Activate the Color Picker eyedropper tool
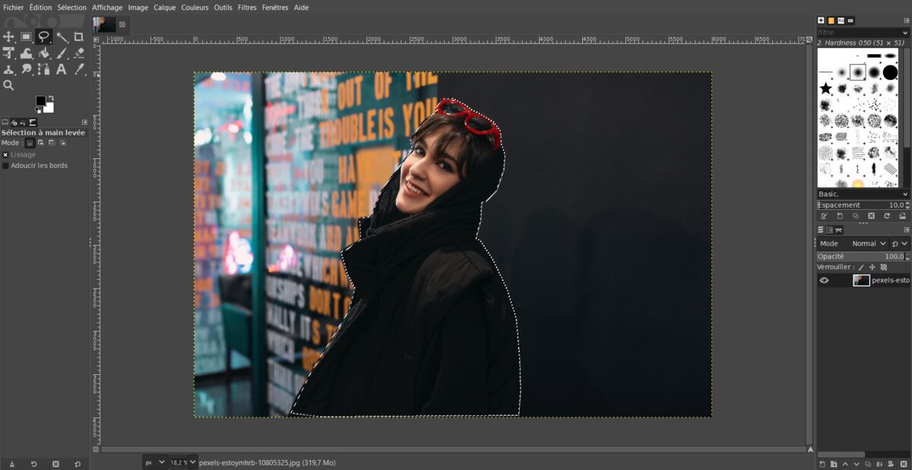This screenshot has width=912, height=470. 79,70
